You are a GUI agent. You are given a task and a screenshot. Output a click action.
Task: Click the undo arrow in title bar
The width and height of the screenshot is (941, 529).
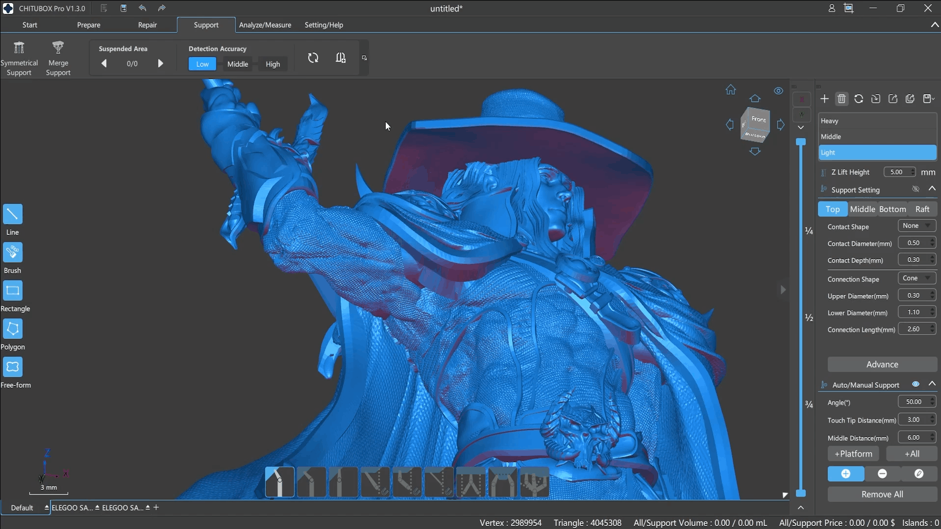tap(143, 8)
